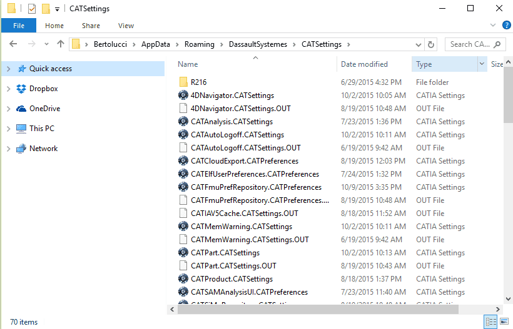Refresh the CATSettings folder view
The width and height of the screenshot is (513, 329).
coord(431,44)
